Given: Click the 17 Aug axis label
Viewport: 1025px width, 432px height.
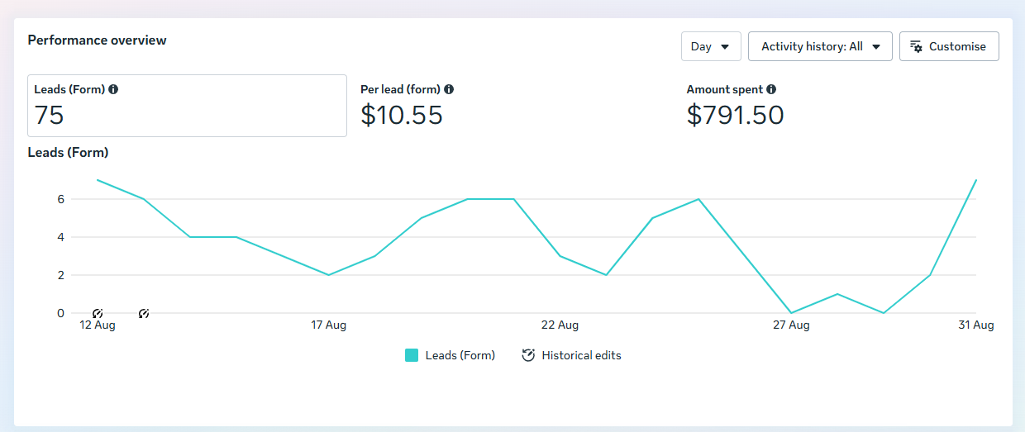Looking at the screenshot, I should click(329, 325).
